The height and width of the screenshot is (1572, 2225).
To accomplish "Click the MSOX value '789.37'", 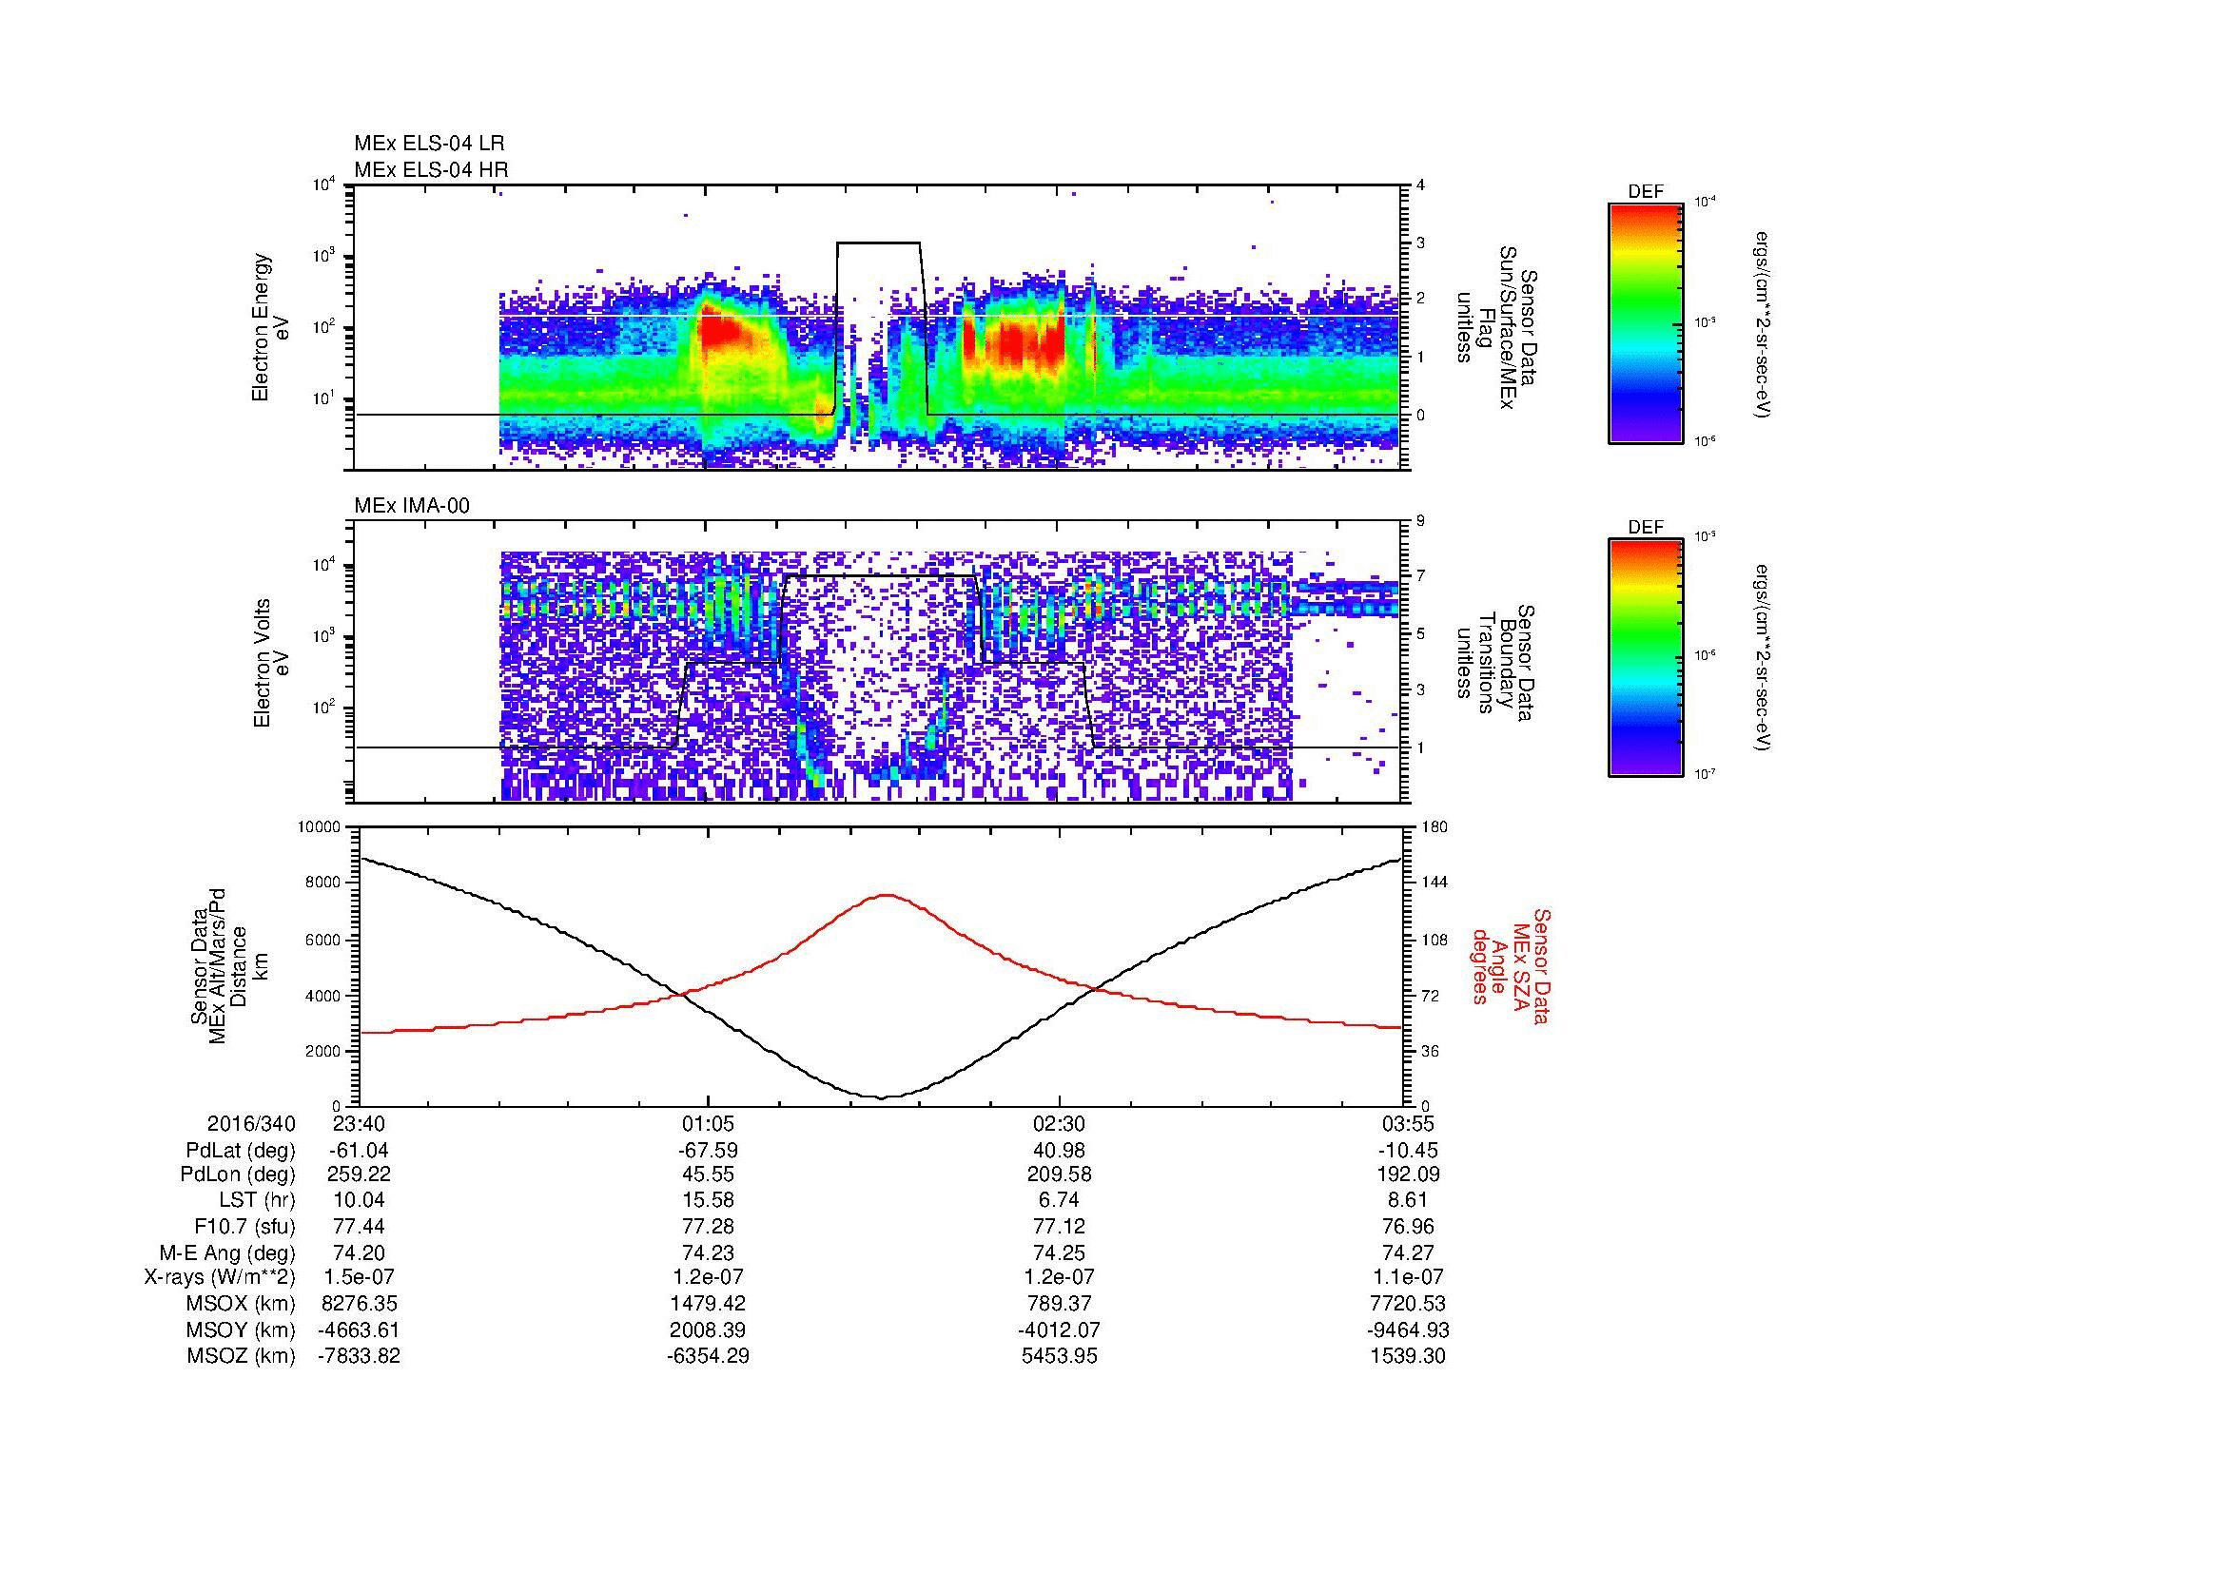I will 1059,1304.
